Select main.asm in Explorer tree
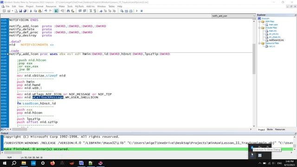297x167 pixels. (x=273, y=25)
